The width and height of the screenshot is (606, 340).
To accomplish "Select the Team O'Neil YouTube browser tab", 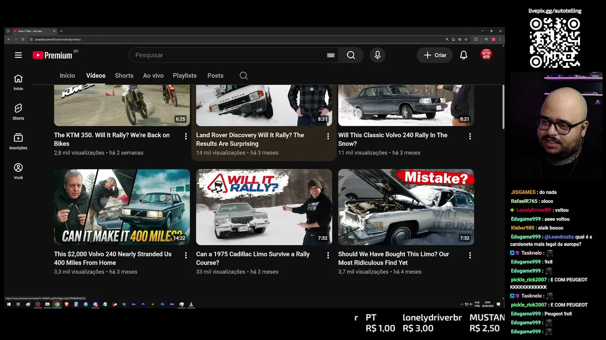I will tap(35, 31).
